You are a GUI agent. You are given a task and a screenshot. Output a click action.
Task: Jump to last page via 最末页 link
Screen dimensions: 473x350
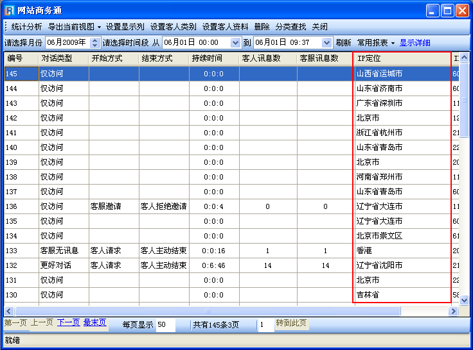tap(94, 323)
